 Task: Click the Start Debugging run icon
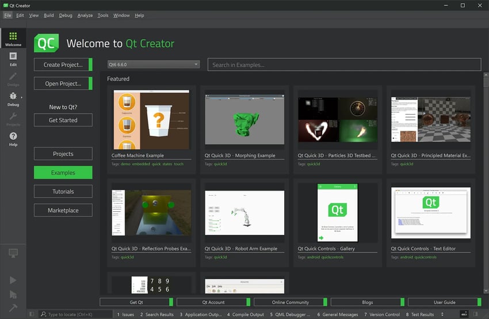click(x=13, y=294)
